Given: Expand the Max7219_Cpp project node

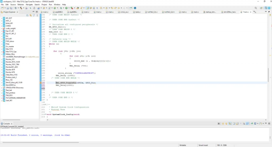Looking at the screenshot, I should point(2,52).
